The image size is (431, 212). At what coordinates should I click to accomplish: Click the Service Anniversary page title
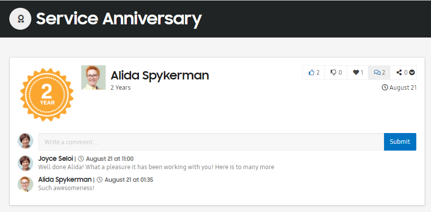[119, 19]
